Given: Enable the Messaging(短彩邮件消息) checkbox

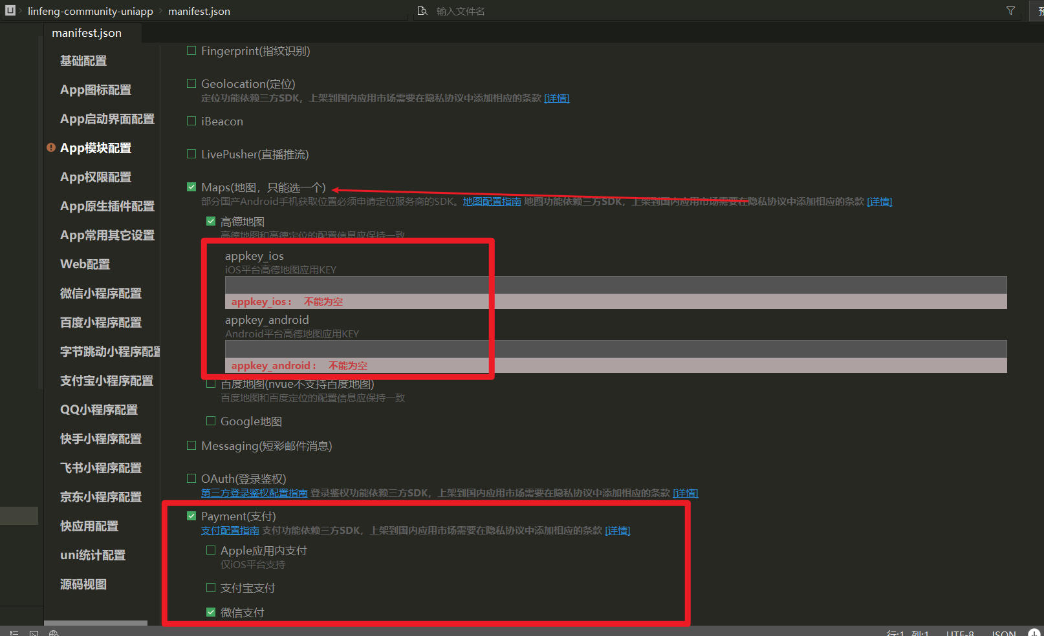Looking at the screenshot, I should tap(191, 445).
